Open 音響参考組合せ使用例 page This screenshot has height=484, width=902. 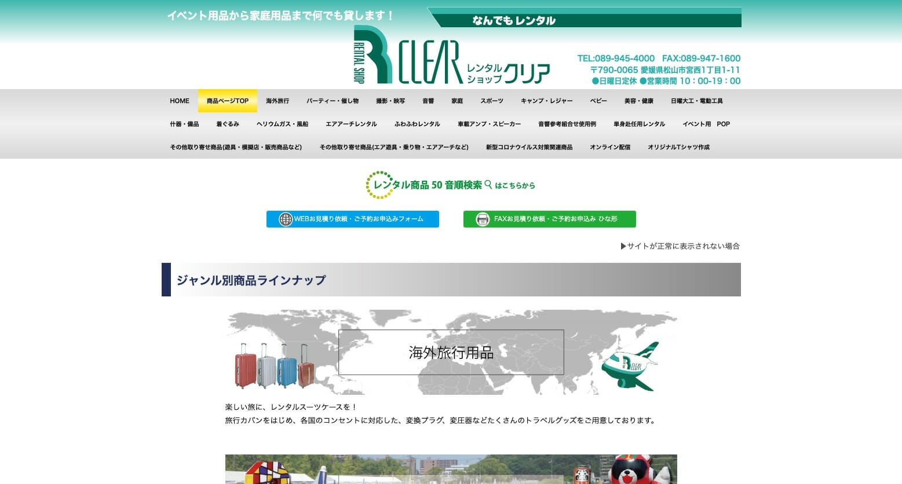pyautogui.click(x=567, y=124)
